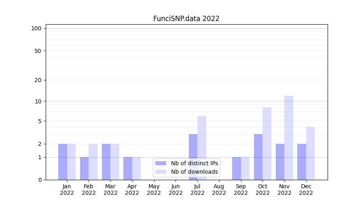Select the 'Jun 2022' x-axis label
Viewport: 364px width, 202px height.
click(176, 189)
